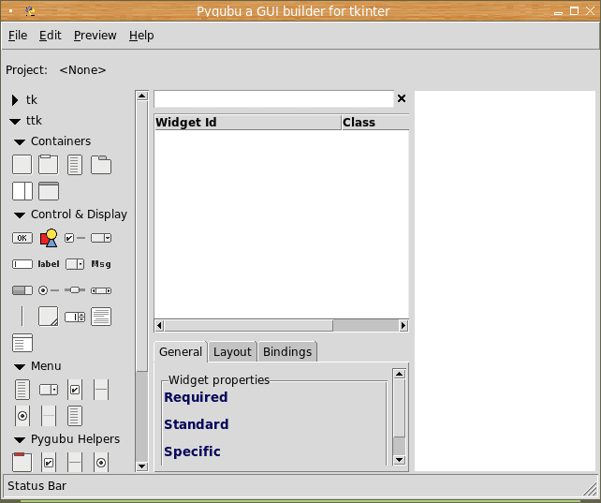The image size is (601, 503).
Task: Click the widget tree scroll-right arrow
Action: tap(403, 325)
